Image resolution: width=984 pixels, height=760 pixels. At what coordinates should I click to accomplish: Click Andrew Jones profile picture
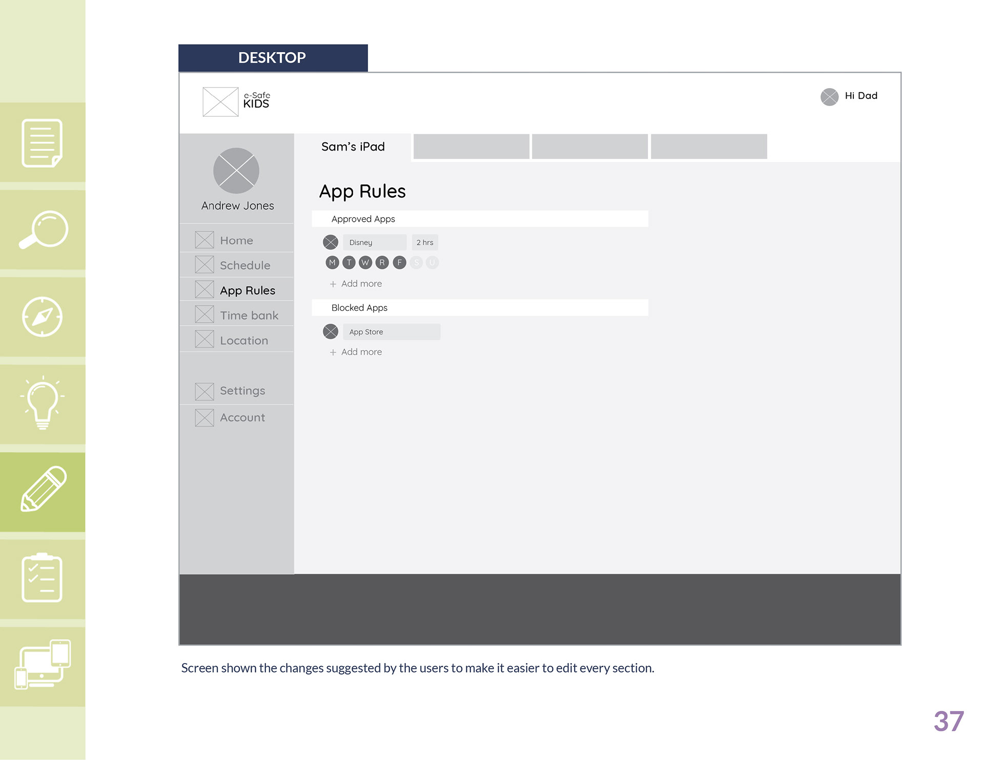click(x=236, y=171)
